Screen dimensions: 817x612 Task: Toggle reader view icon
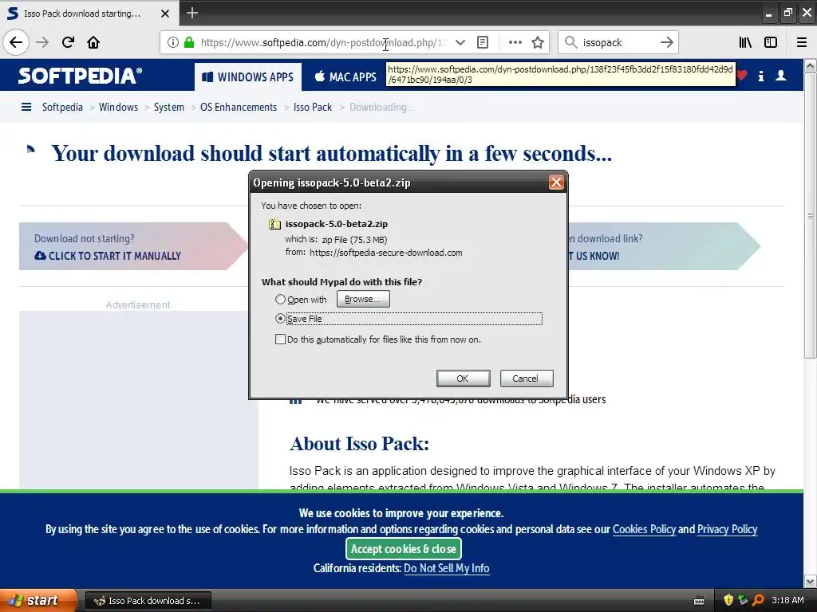(x=483, y=42)
